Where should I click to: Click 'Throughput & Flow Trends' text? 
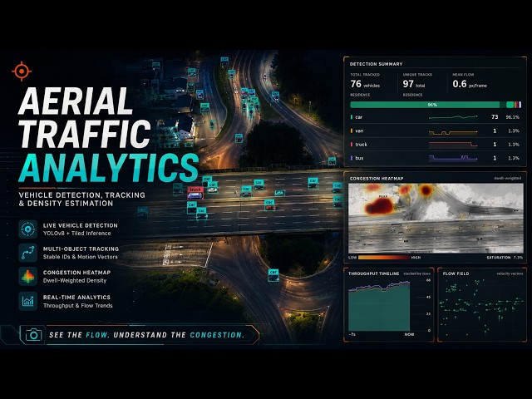77,305
